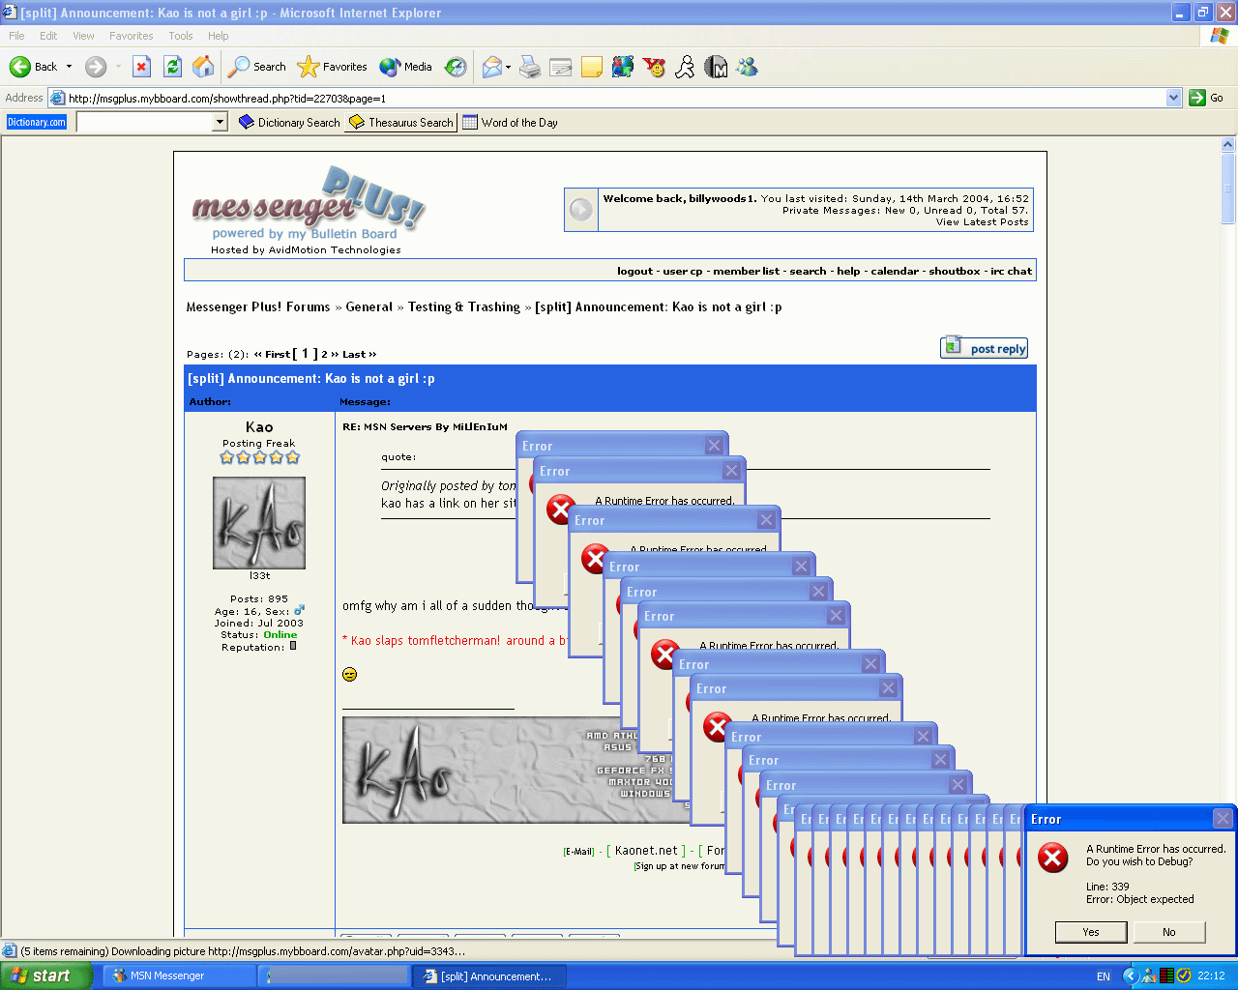This screenshot has width=1238, height=990.
Task: Click in the address bar URL field
Action: point(615,98)
